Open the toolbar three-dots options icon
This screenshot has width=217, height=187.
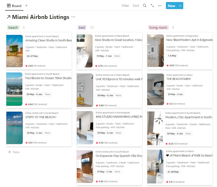tap(160, 6)
